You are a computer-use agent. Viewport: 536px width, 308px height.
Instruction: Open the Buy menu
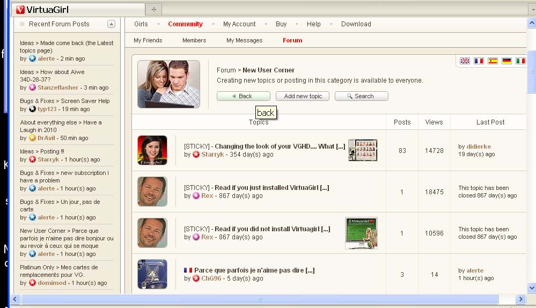tap(281, 24)
